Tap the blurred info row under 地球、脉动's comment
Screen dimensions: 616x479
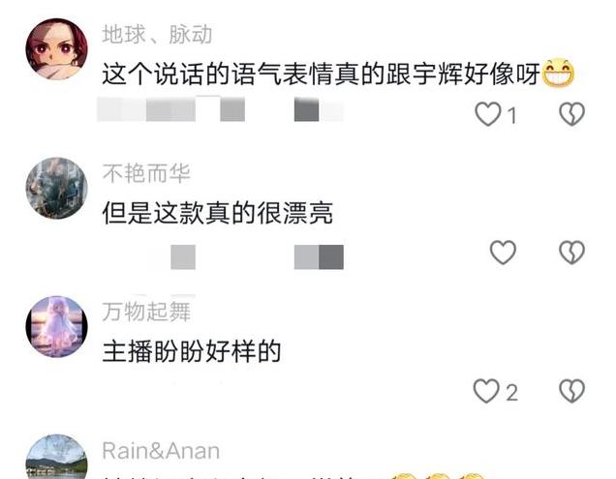coord(220,109)
